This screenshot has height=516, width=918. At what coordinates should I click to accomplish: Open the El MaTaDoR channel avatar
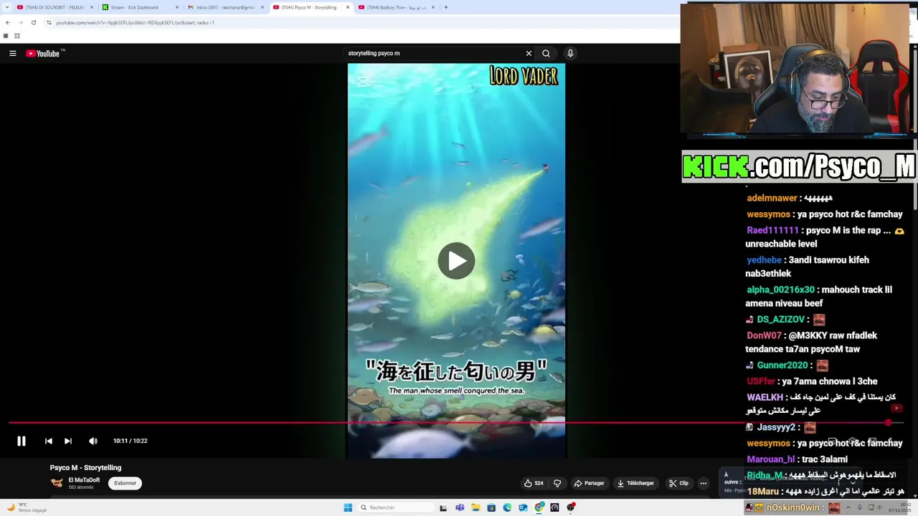(57, 483)
